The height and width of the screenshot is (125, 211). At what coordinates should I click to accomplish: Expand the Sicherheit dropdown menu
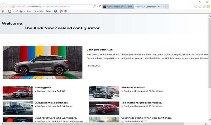click(x=39, y=11)
